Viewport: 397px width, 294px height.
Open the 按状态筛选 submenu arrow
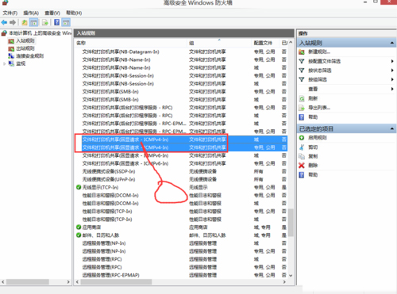click(392, 71)
